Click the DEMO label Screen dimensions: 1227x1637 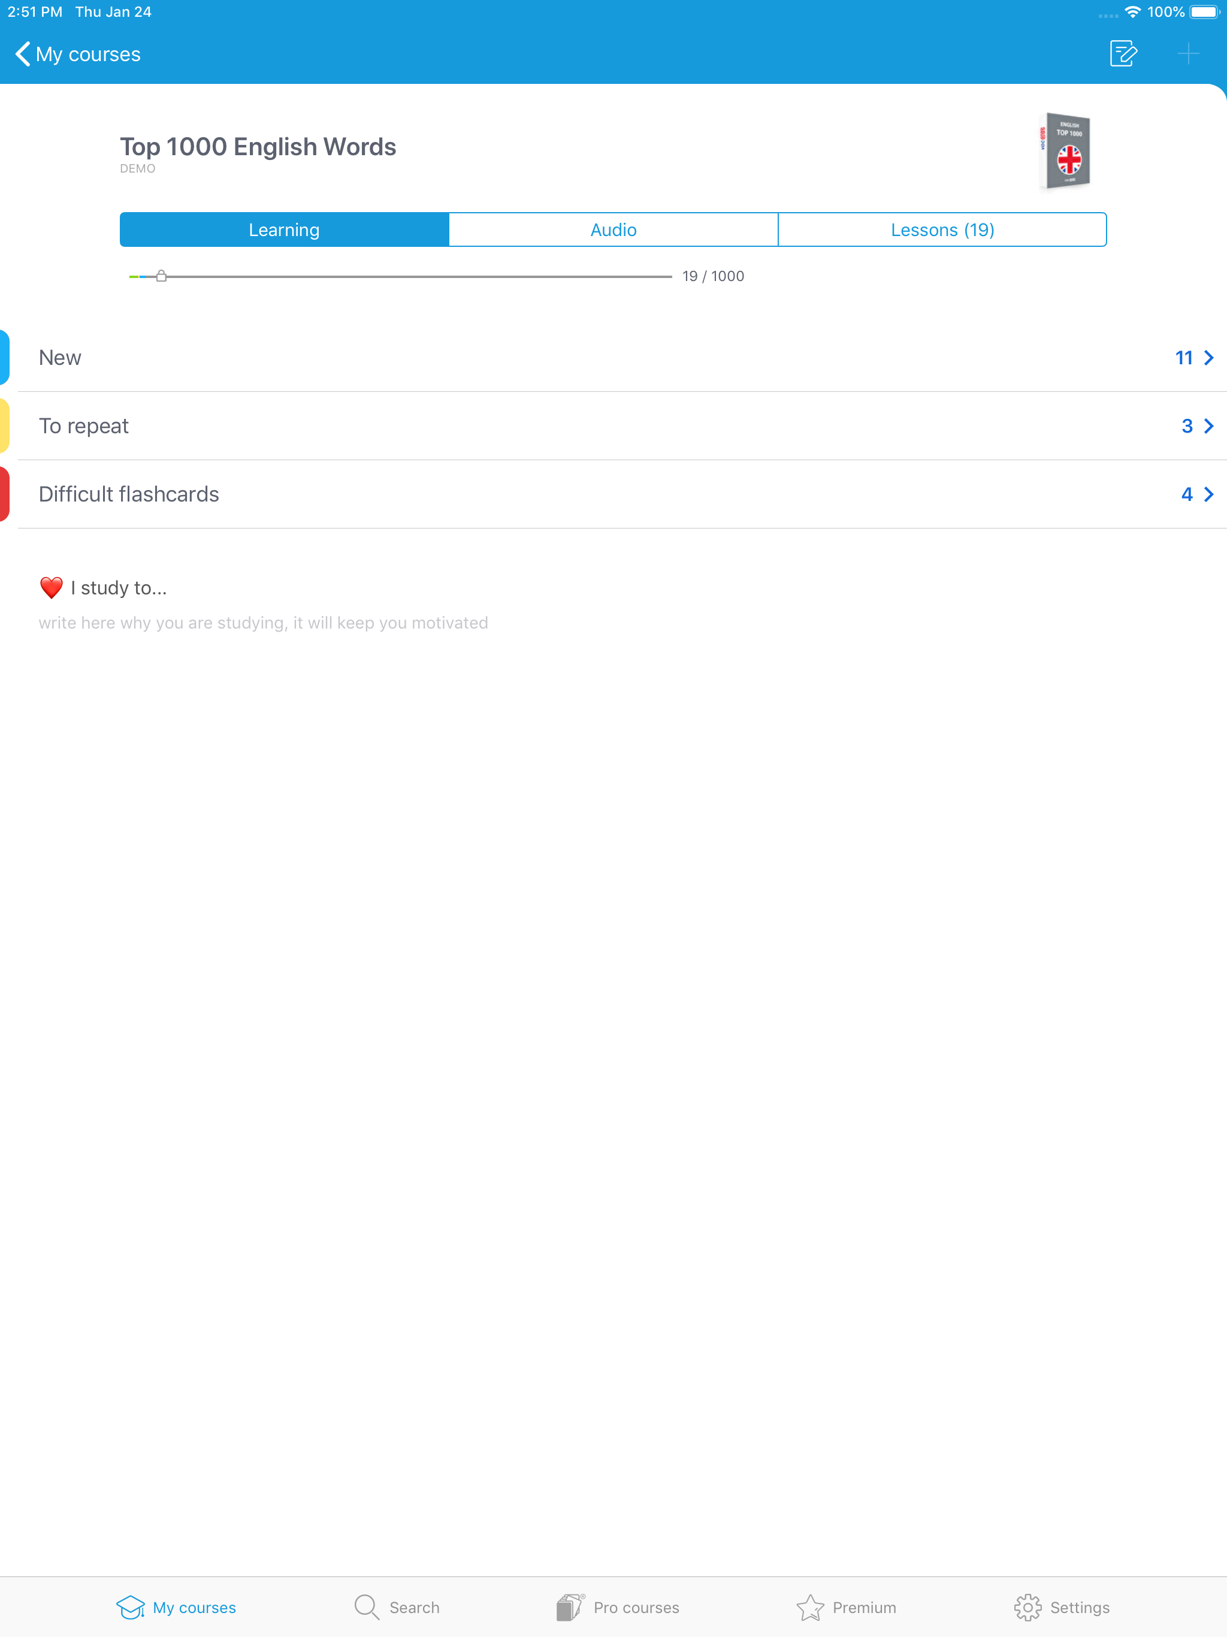[138, 169]
